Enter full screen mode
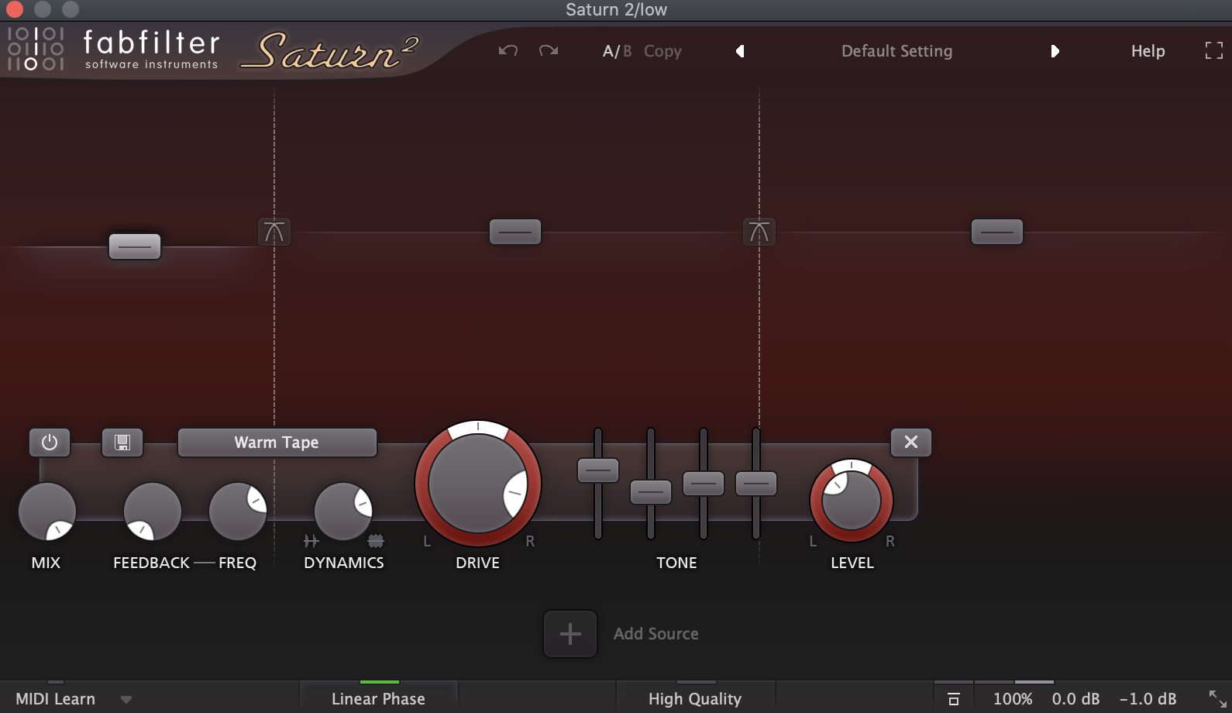The width and height of the screenshot is (1232, 713). click(1214, 51)
